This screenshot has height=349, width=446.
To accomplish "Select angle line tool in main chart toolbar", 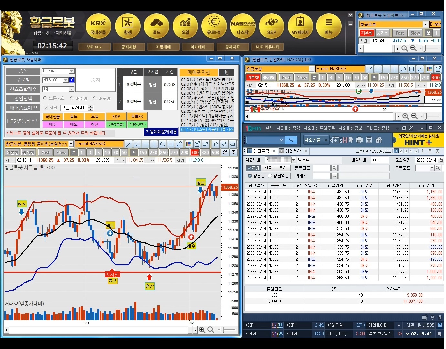I will pos(137,144).
